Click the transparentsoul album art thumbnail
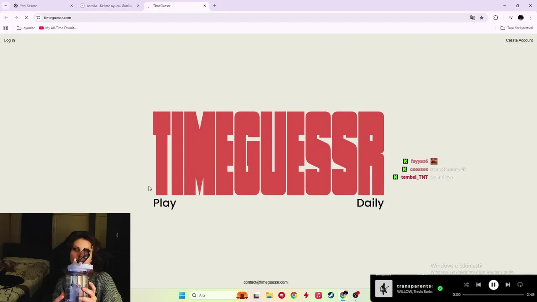The width and height of the screenshot is (537, 302). coord(383,288)
